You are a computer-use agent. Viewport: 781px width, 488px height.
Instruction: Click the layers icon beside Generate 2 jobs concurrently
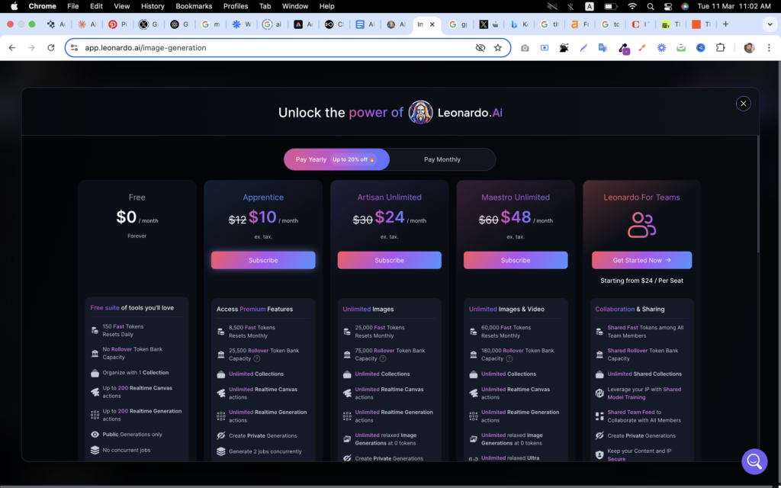(221, 451)
